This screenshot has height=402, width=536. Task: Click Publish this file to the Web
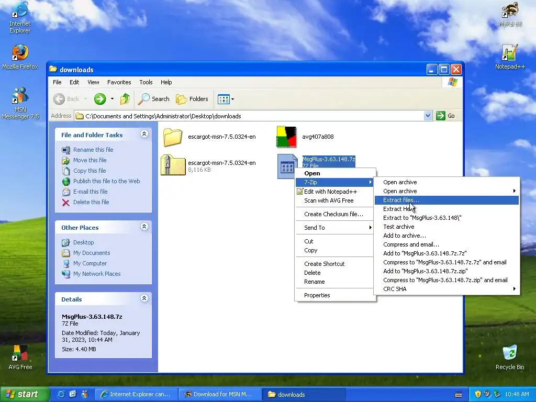(106, 181)
